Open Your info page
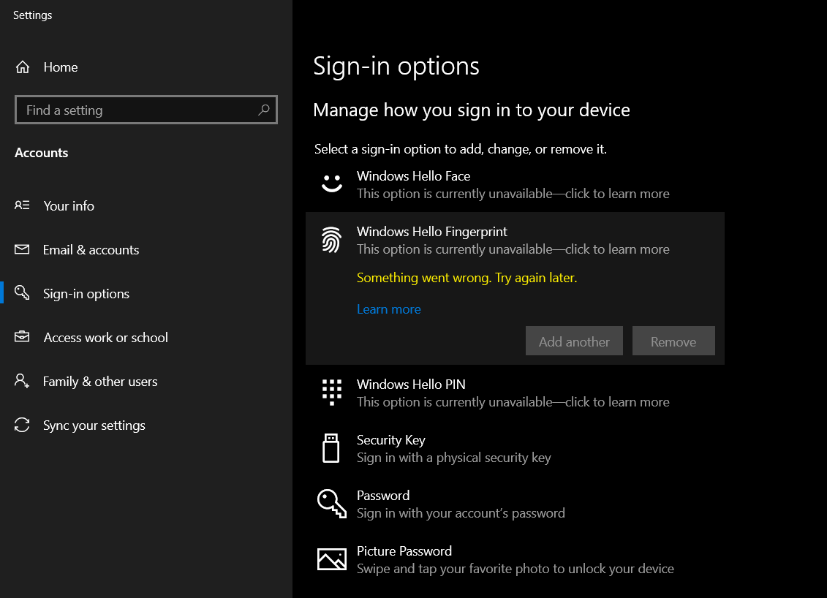This screenshot has height=598, width=827. click(146, 205)
